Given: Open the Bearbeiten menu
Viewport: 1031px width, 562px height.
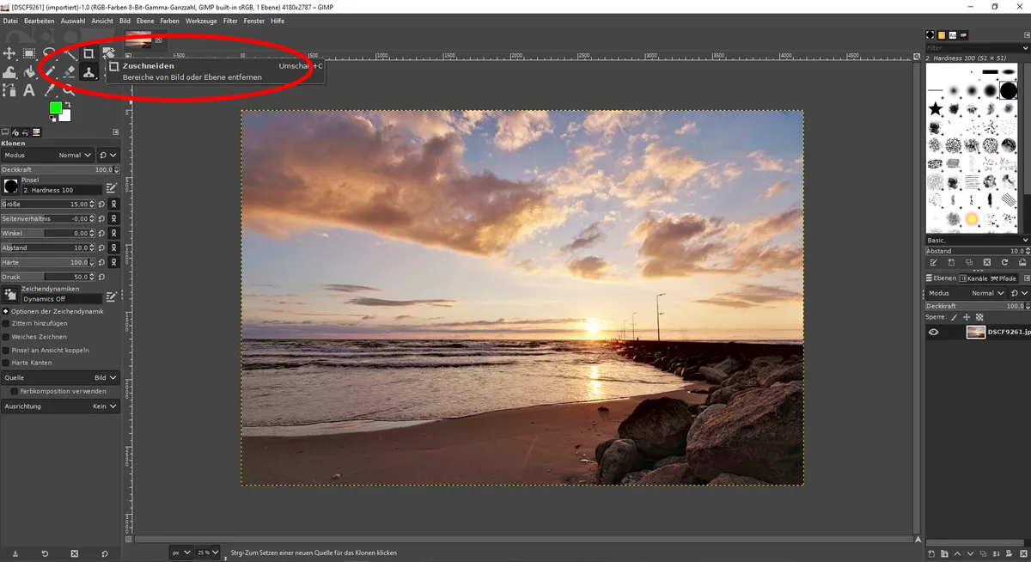Looking at the screenshot, I should [39, 21].
